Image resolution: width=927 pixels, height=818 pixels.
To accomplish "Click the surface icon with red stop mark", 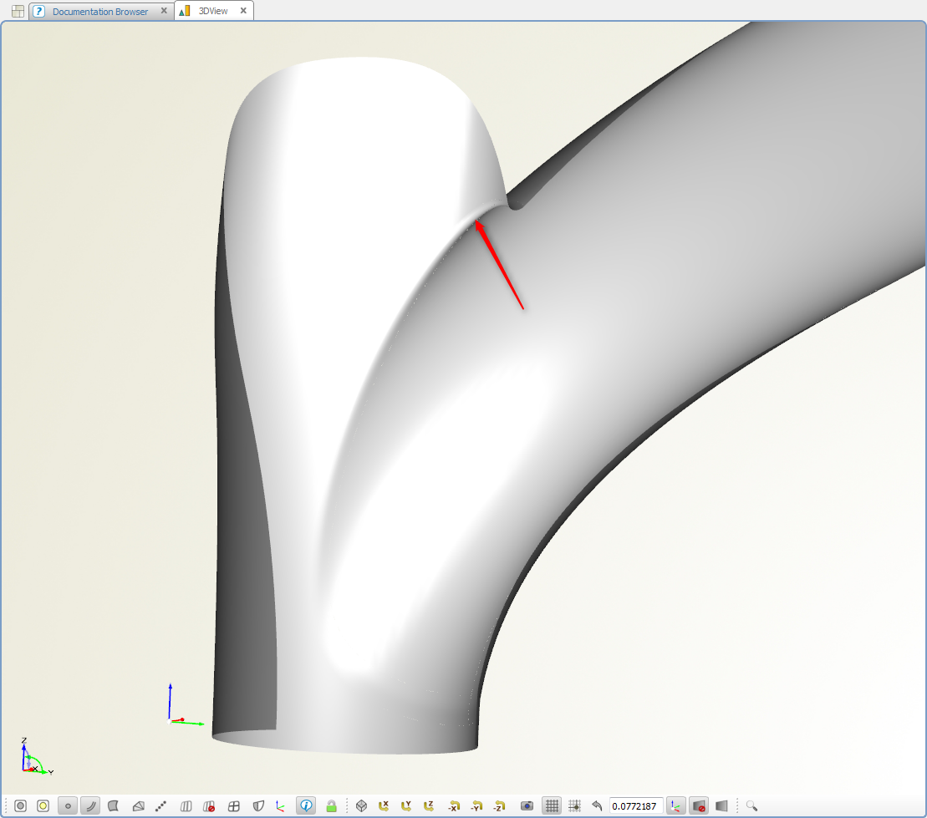I will tap(209, 805).
